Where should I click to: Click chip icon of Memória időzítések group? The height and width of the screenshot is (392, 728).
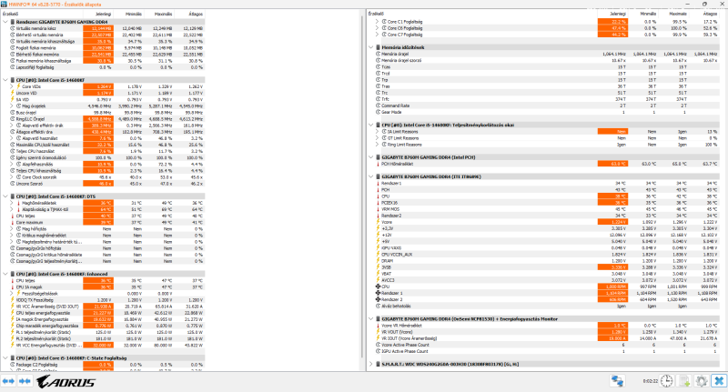coord(378,47)
